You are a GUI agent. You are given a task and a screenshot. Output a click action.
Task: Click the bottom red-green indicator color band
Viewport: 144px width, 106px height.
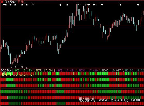[72, 103]
